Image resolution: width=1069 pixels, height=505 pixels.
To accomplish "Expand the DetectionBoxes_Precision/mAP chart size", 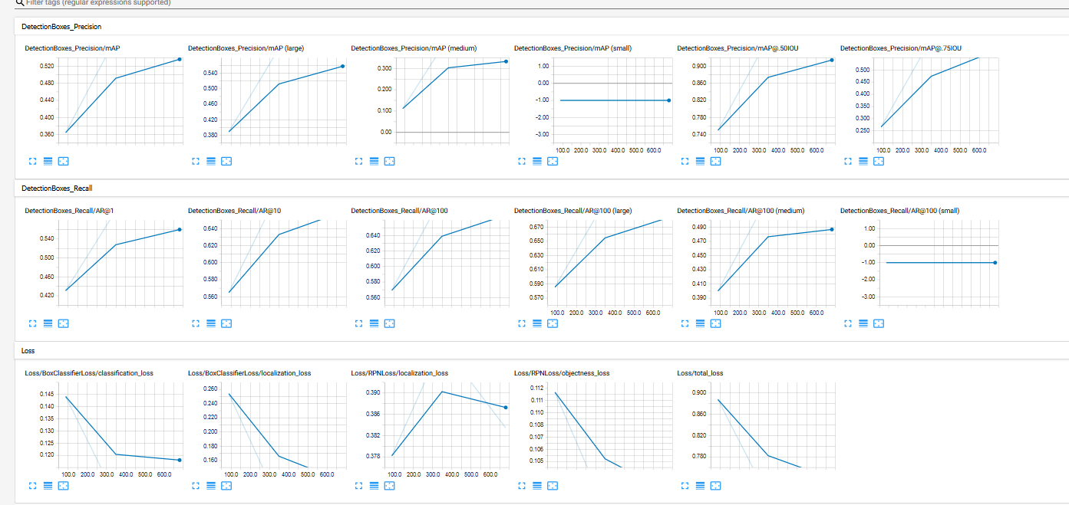I will point(32,161).
